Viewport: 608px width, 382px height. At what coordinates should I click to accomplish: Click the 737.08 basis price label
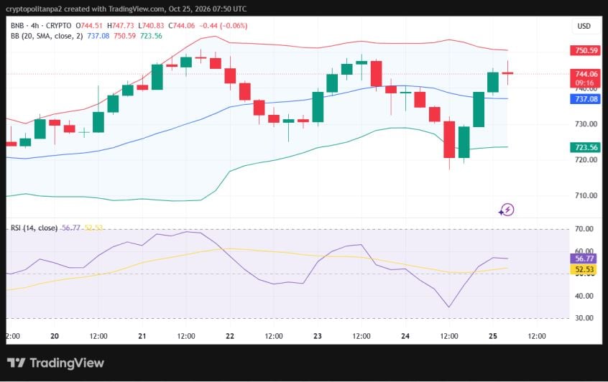click(586, 99)
